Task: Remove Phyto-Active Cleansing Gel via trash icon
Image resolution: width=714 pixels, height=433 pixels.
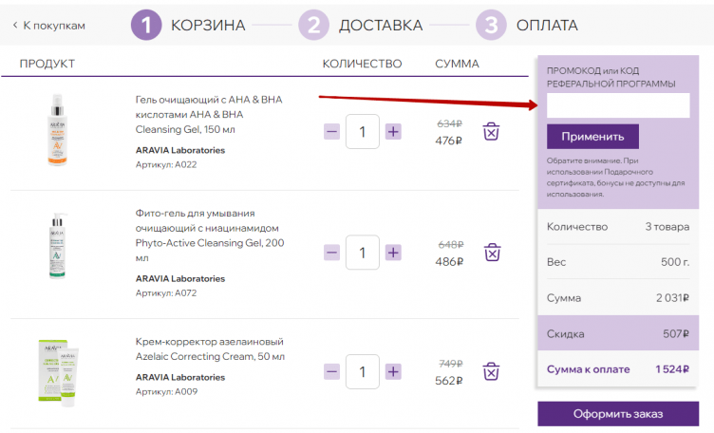Action: click(491, 253)
